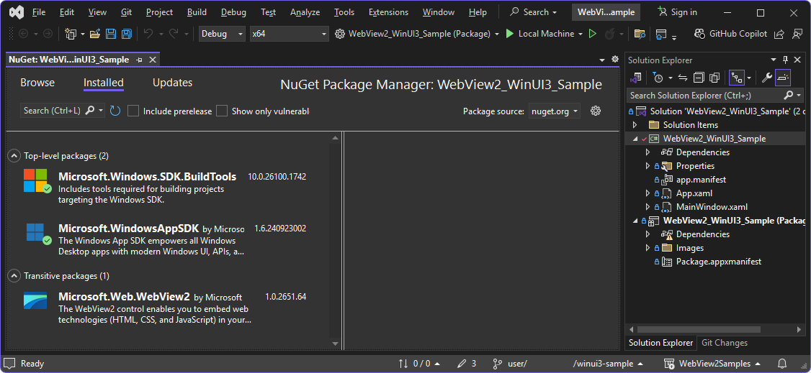
Task: Click the NuGet package search field
Action: pyautogui.click(x=63, y=111)
